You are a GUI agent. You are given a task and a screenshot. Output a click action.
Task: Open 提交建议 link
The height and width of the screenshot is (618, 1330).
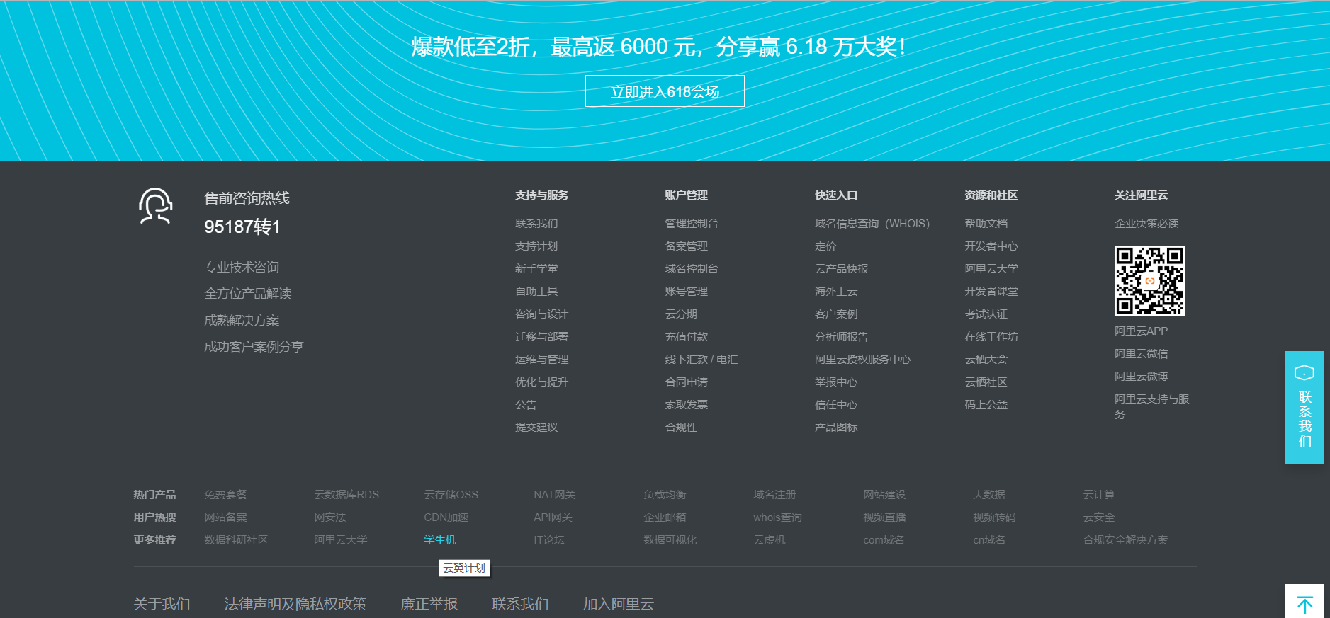(x=536, y=428)
